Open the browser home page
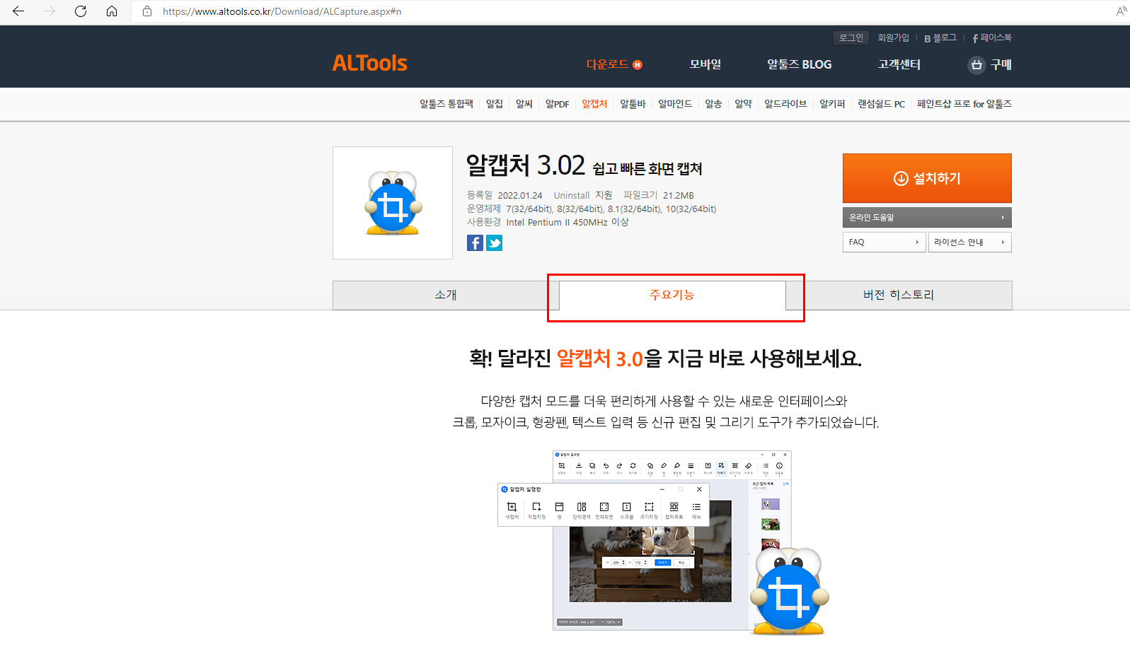1130x649 pixels. [112, 11]
